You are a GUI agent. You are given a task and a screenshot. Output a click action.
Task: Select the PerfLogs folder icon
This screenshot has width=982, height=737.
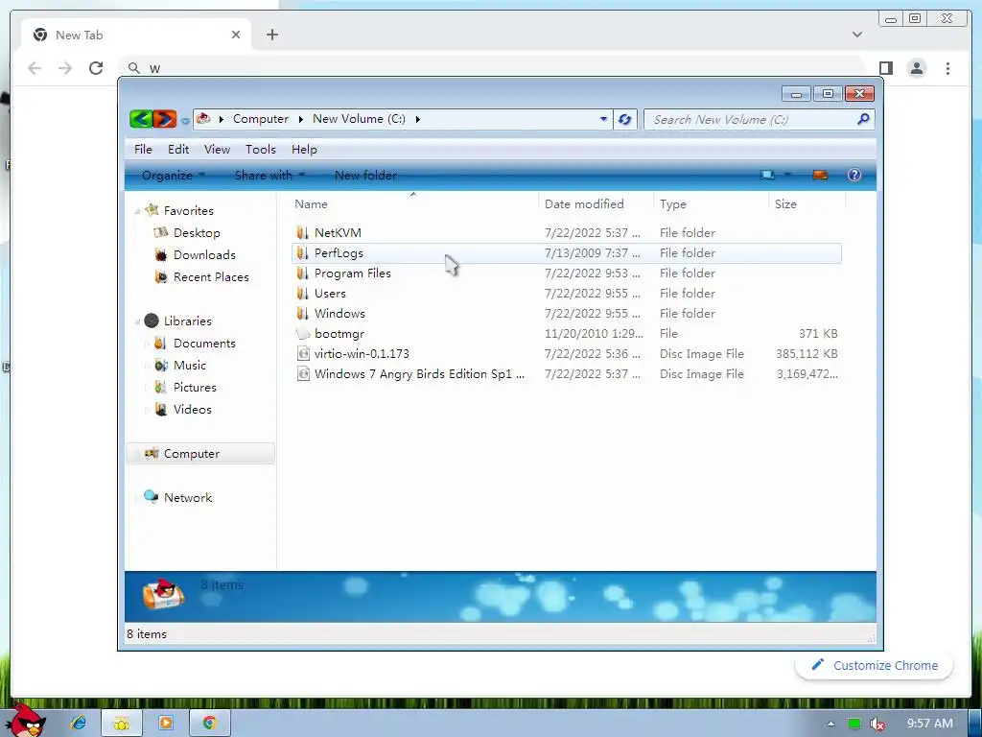point(302,252)
